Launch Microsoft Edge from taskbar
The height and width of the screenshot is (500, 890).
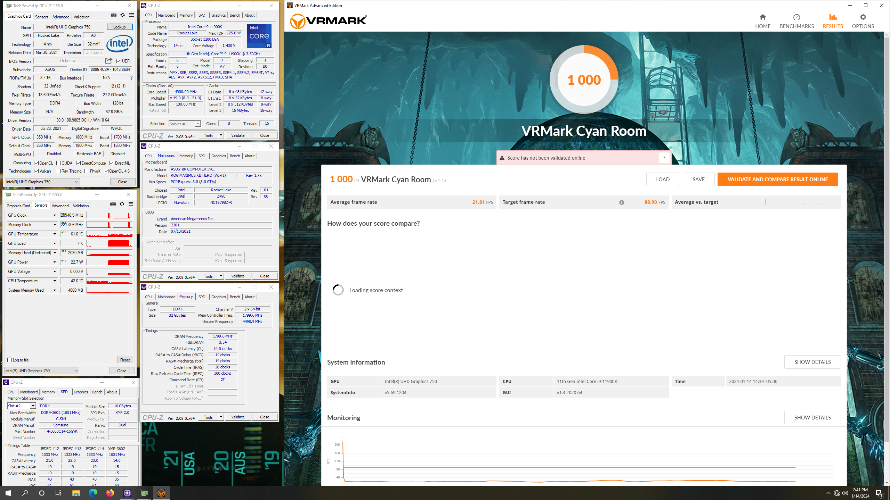tap(93, 493)
